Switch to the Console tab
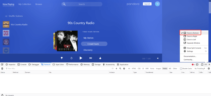This screenshot has height=96, width=211. tap(22, 65)
